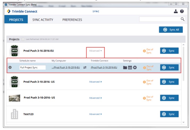Click the Test123 building placeholder thumbnail

point(14,114)
